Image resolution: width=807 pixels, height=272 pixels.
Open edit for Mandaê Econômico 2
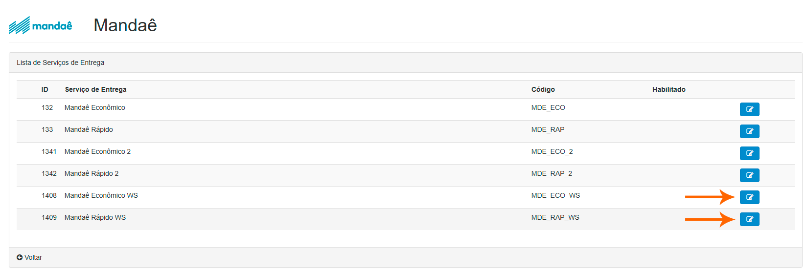click(x=749, y=153)
